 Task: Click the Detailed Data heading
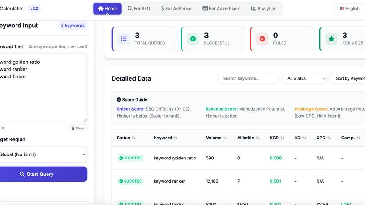[x=131, y=78]
